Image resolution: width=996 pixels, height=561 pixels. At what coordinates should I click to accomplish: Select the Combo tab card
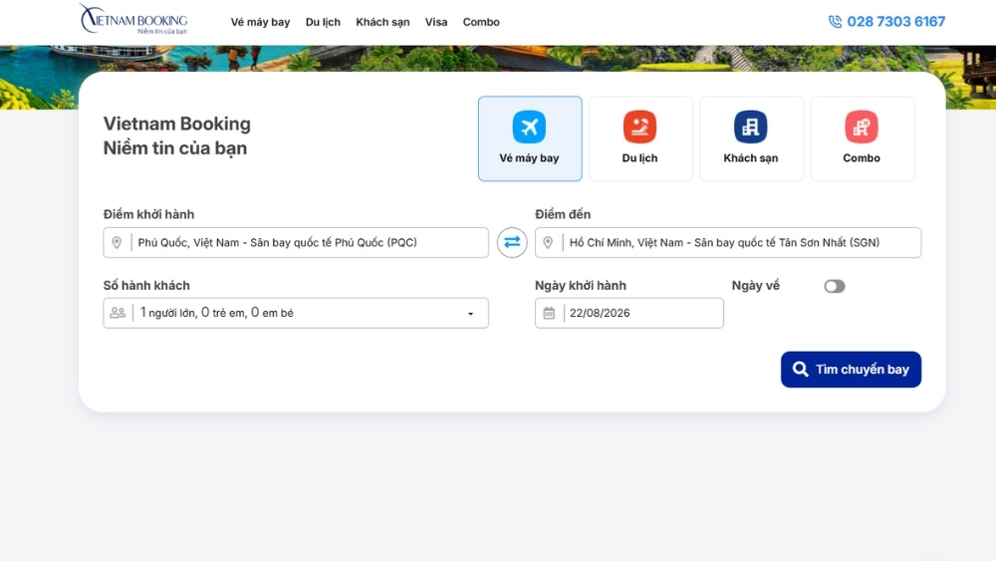coord(862,139)
